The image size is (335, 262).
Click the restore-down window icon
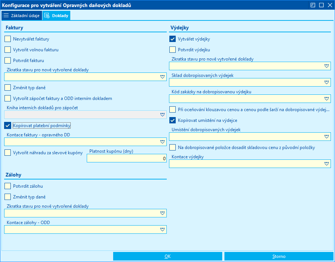[313, 5]
